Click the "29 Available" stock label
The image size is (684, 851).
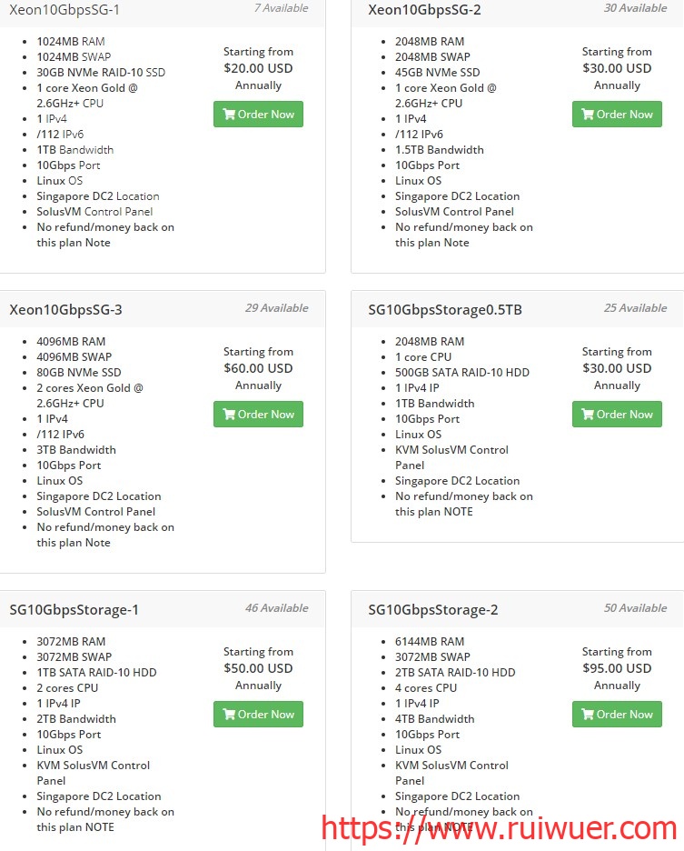[x=277, y=308]
